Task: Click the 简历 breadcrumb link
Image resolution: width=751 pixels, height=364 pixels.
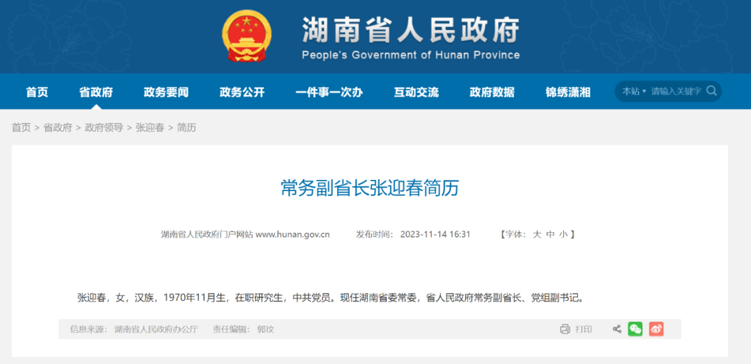Action: coord(187,128)
